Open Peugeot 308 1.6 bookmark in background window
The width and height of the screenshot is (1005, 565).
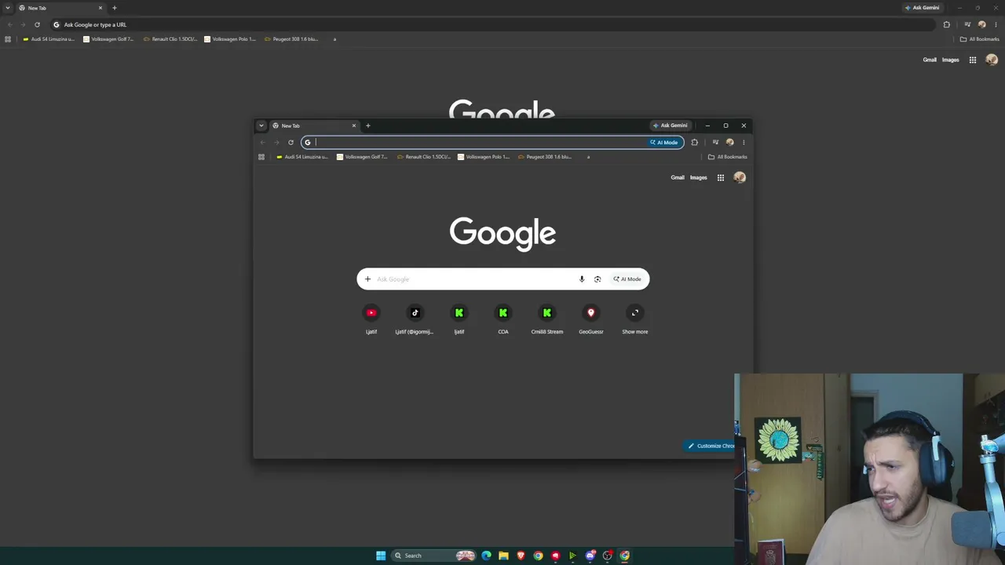(291, 39)
